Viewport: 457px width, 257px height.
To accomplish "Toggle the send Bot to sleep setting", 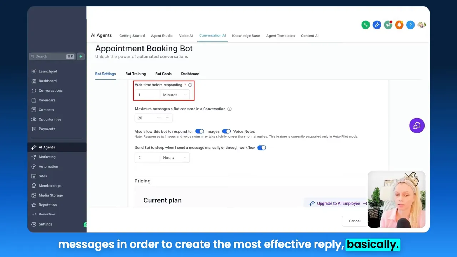I will click(262, 147).
